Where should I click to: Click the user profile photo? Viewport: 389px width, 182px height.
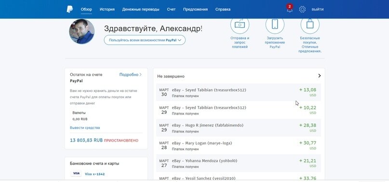[x=81, y=31]
